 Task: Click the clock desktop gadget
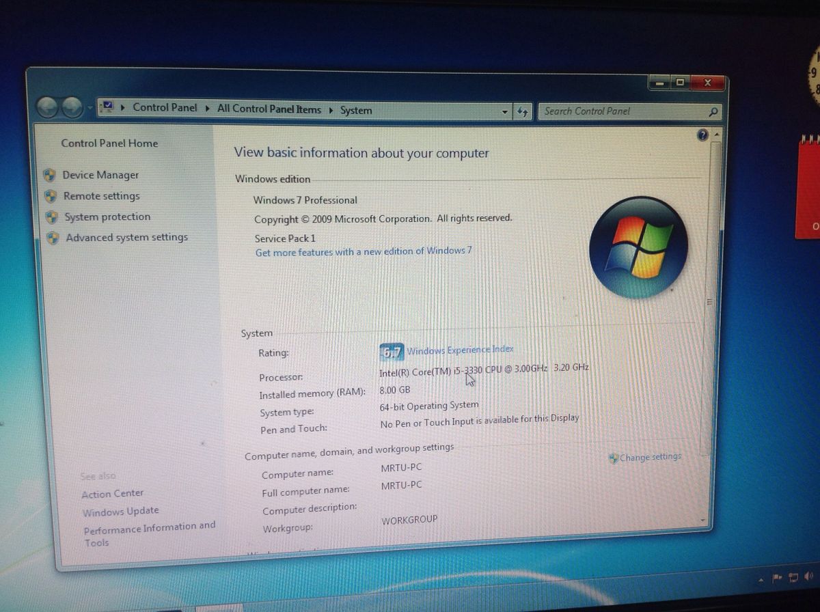(x=812, y=75)
